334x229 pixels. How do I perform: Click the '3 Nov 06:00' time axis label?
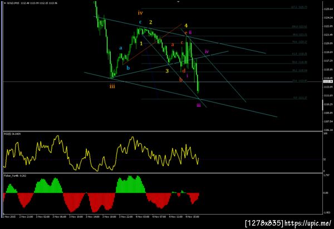pos(59,217)
